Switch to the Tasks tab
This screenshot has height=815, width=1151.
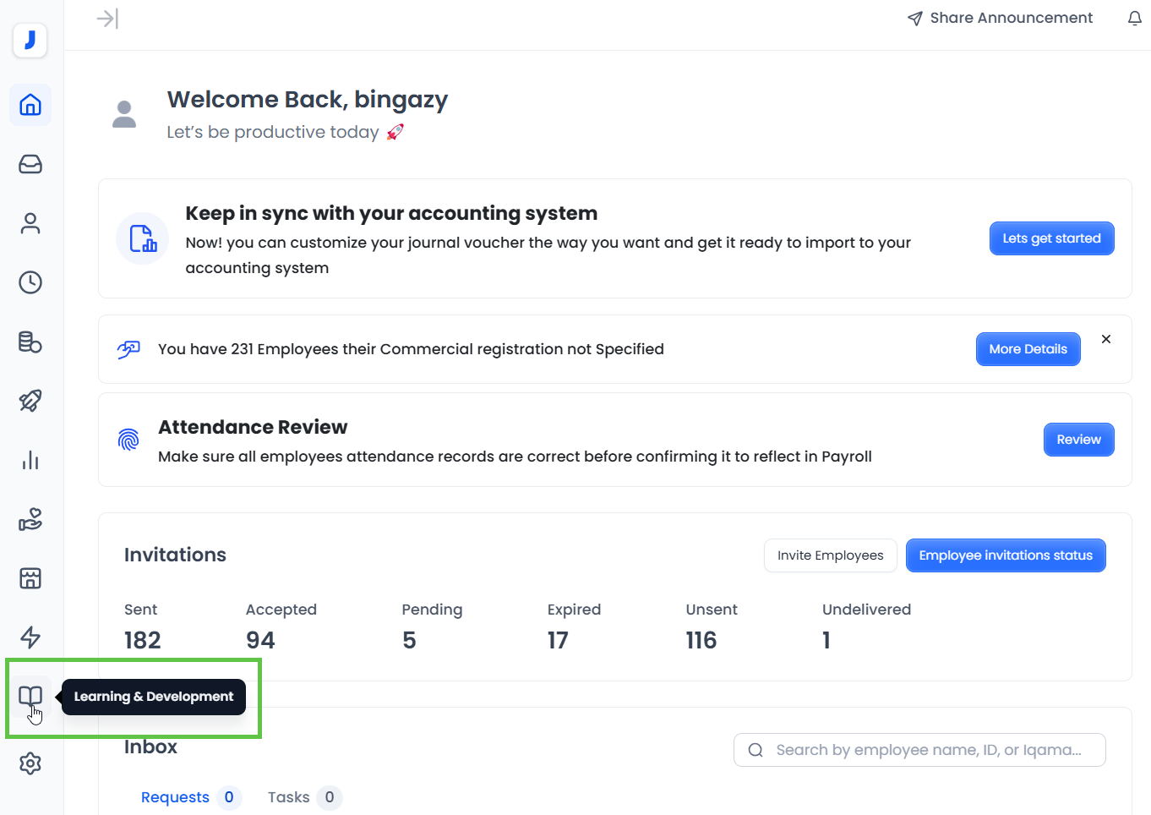coord(289,797)
